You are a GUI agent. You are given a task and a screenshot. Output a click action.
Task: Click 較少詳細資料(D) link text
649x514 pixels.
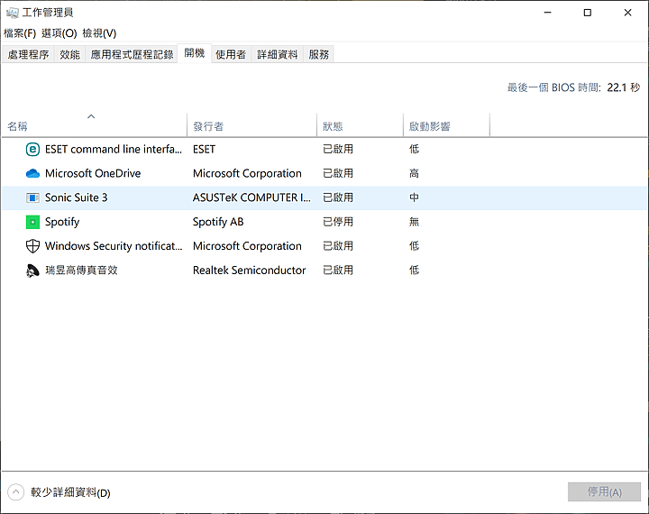click(71, 492)
